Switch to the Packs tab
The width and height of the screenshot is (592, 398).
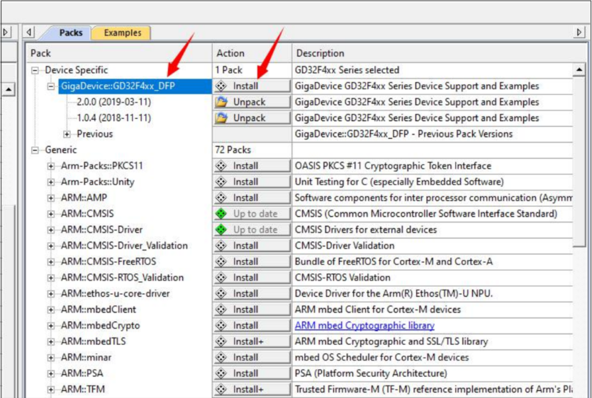tap(71, 33)
